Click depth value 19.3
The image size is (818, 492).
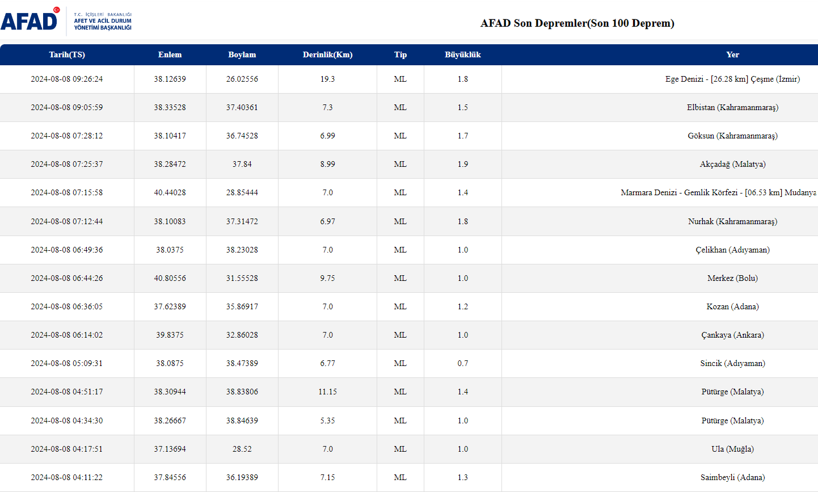[328, 79]
